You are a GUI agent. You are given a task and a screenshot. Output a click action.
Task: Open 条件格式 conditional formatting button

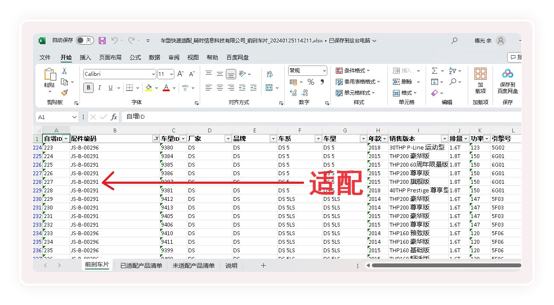[353, 71]
